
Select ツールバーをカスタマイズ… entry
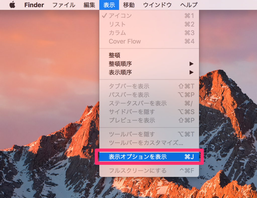pos(149,143)
